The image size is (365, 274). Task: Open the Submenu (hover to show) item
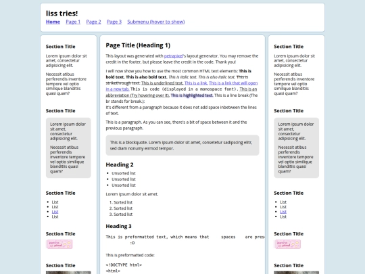point(156,22)
